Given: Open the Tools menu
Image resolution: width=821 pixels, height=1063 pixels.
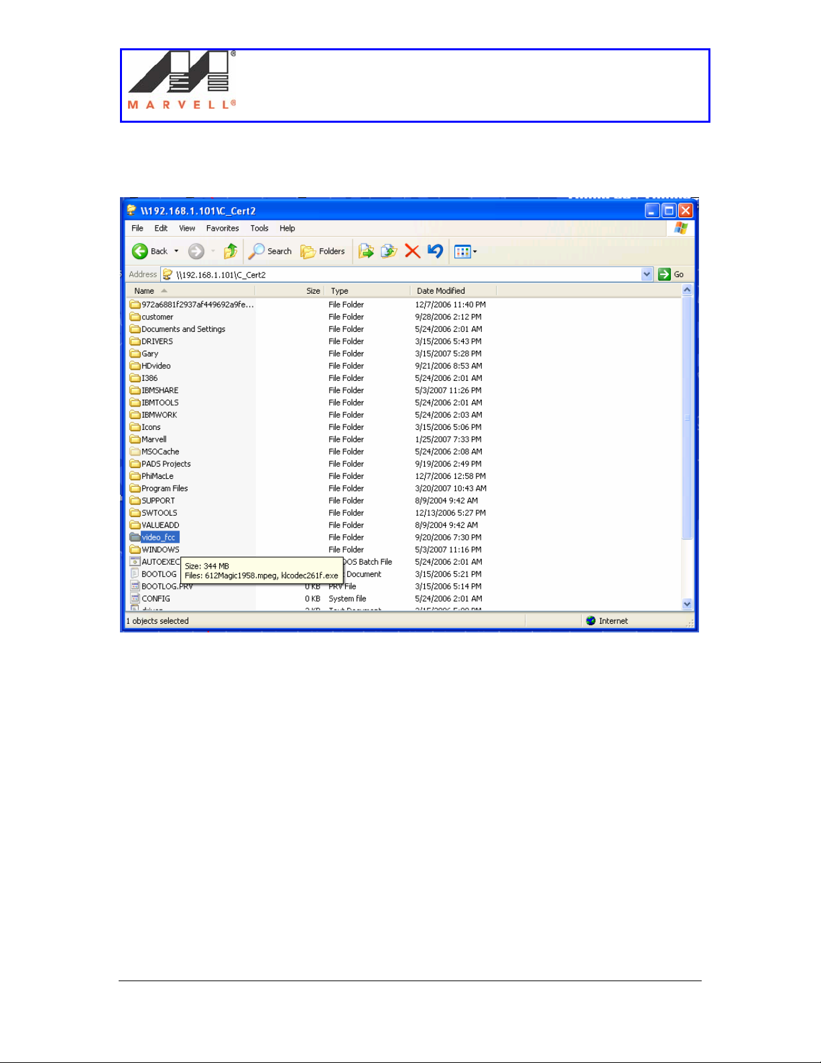Looking at the screenshot, I should point(259,229).
